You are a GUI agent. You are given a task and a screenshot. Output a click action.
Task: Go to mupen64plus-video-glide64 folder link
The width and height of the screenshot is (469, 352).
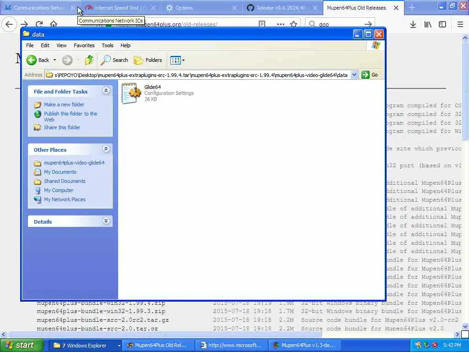[74, 163]
